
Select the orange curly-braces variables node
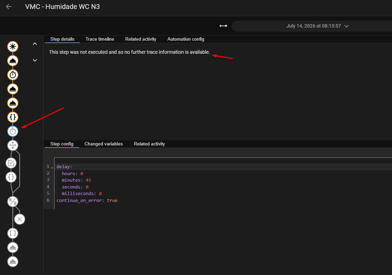[x=13, y=117]
